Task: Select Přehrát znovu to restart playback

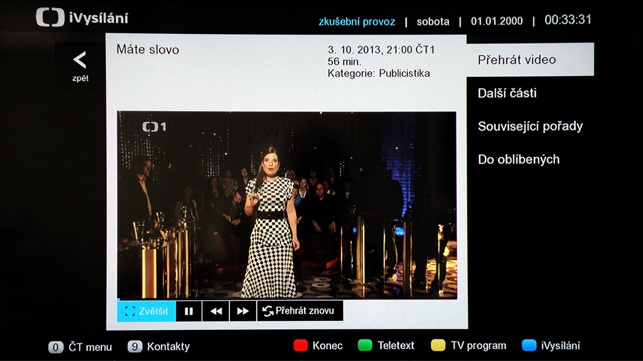Action: (x=299, y=311)
